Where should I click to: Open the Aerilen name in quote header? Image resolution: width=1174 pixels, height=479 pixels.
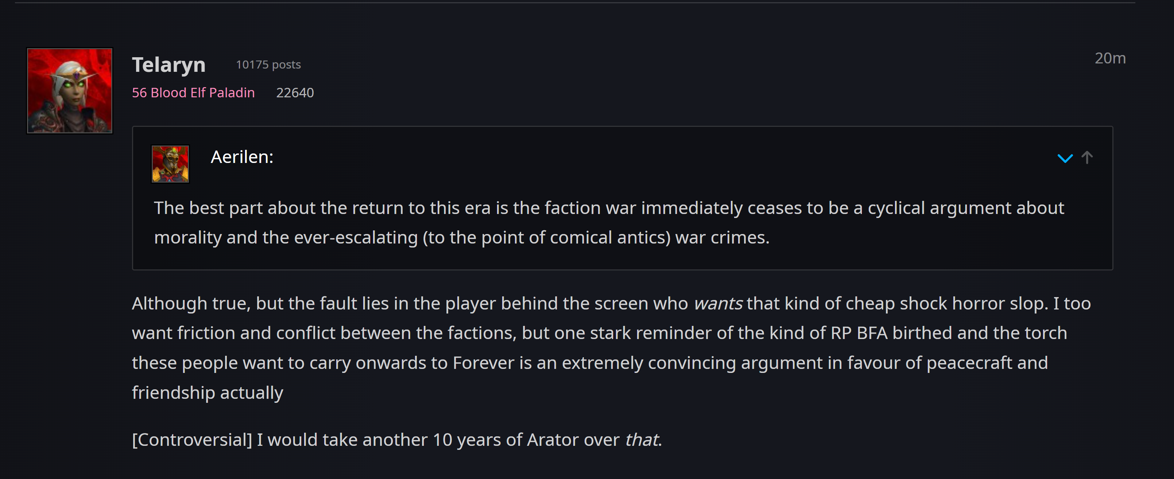pyautogui.click(x=242, y=157)
